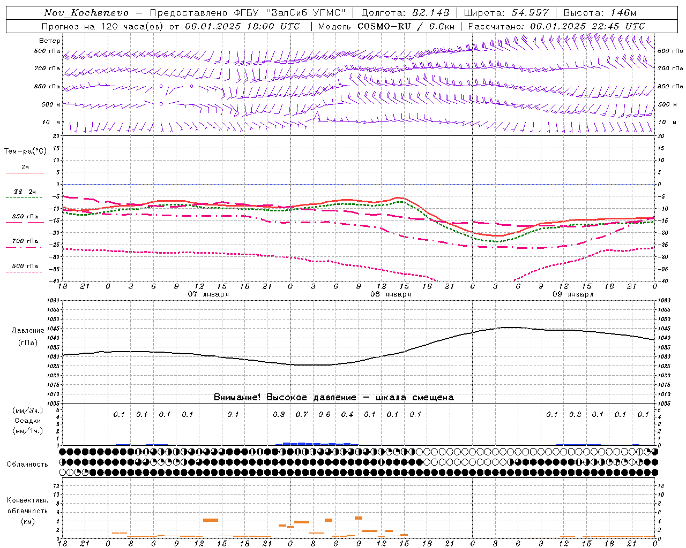Image resolution: width=686 pixels, height=548 pixels.
Task: Click the 0.4 precipitation value
Action: click(347, 415)
